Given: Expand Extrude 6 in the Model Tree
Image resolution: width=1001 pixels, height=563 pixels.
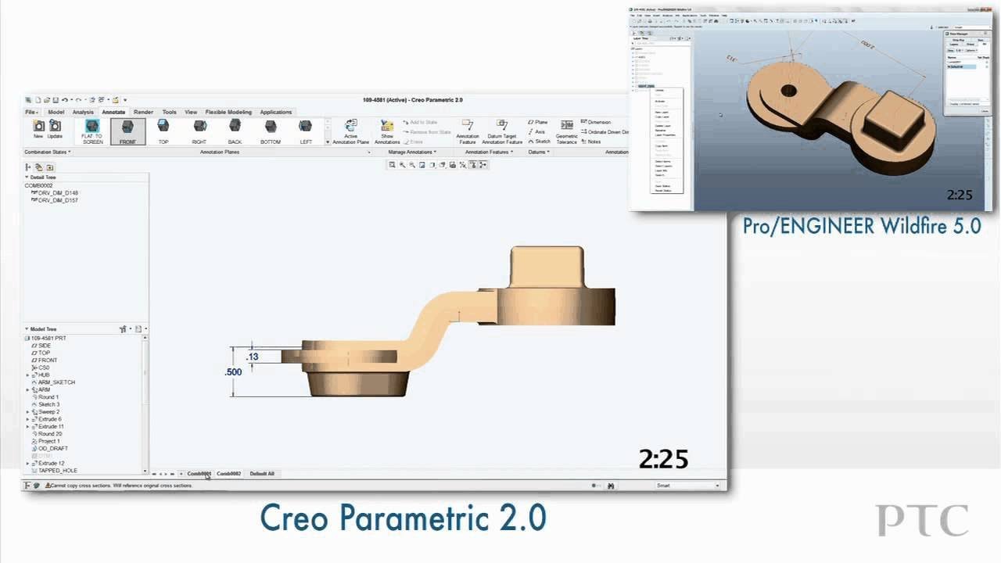Looking at the screenshot, I should tap(28, 419).
